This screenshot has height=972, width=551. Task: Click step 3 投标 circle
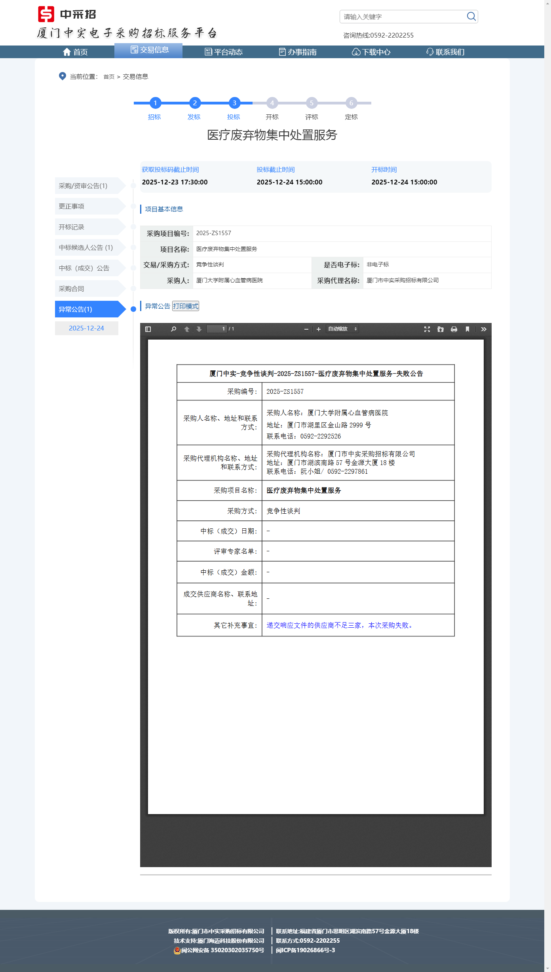(x=234, y=103)
